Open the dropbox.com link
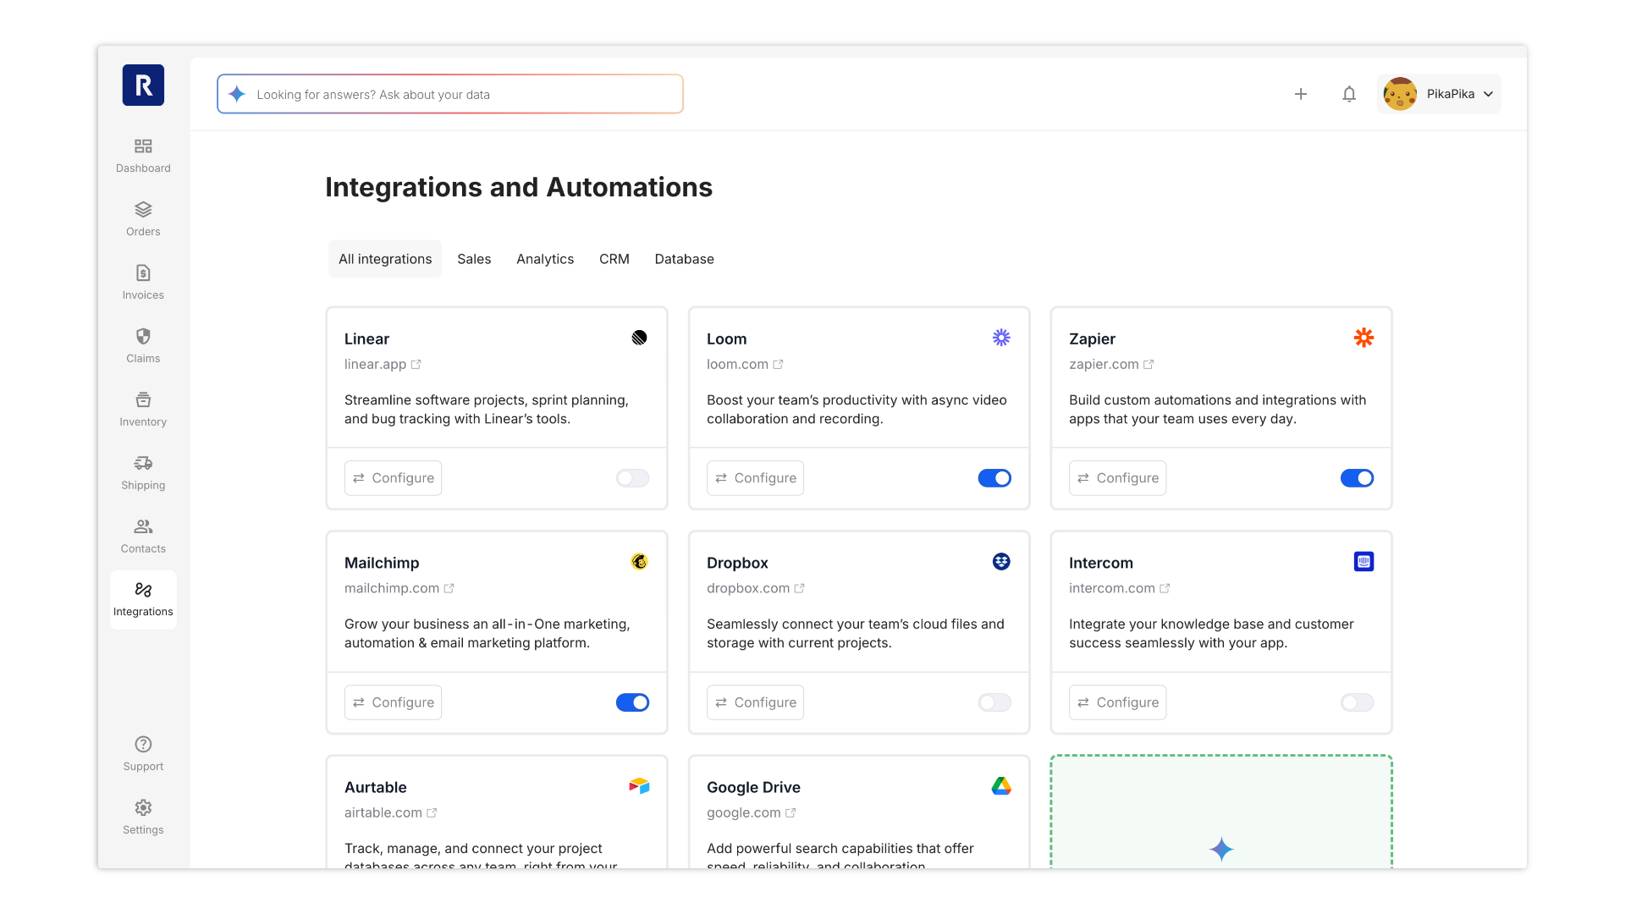 756,588
